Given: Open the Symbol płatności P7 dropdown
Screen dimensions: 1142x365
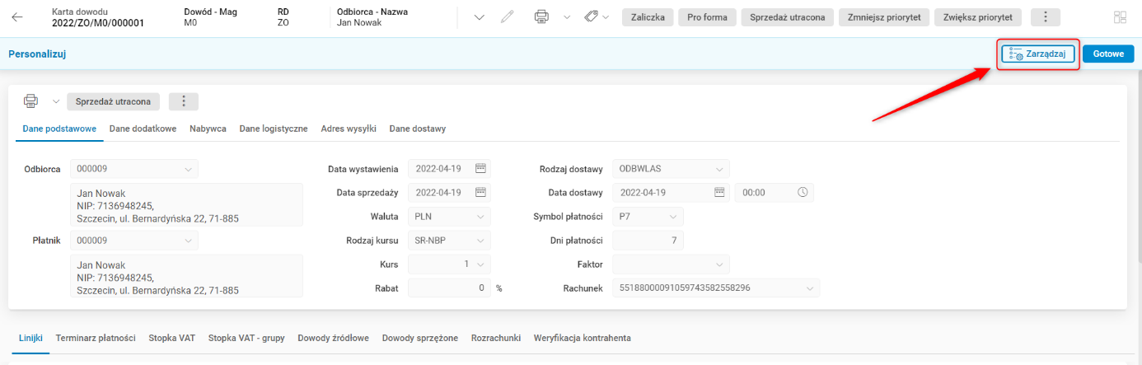Looking at the screenshot, I should [x=673, y=217].
